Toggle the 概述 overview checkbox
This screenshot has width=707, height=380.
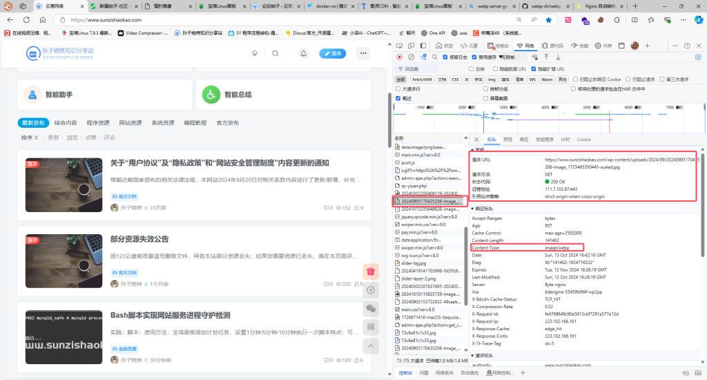click(x=398, y=98)
